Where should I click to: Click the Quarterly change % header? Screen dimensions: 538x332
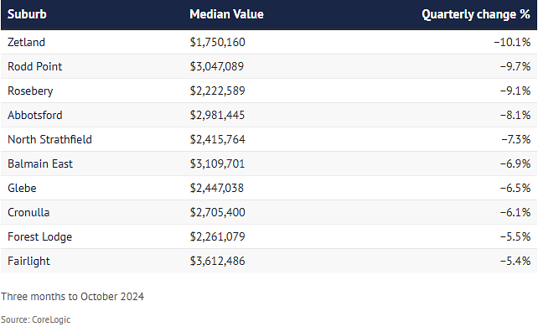point(476,14)
